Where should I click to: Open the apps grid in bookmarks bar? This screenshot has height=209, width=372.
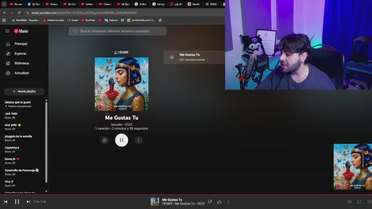[4, 20]
